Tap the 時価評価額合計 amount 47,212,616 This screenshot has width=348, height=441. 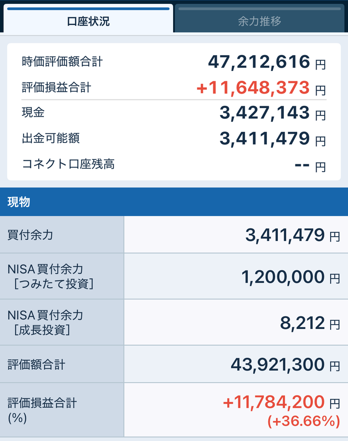point(259,62)
